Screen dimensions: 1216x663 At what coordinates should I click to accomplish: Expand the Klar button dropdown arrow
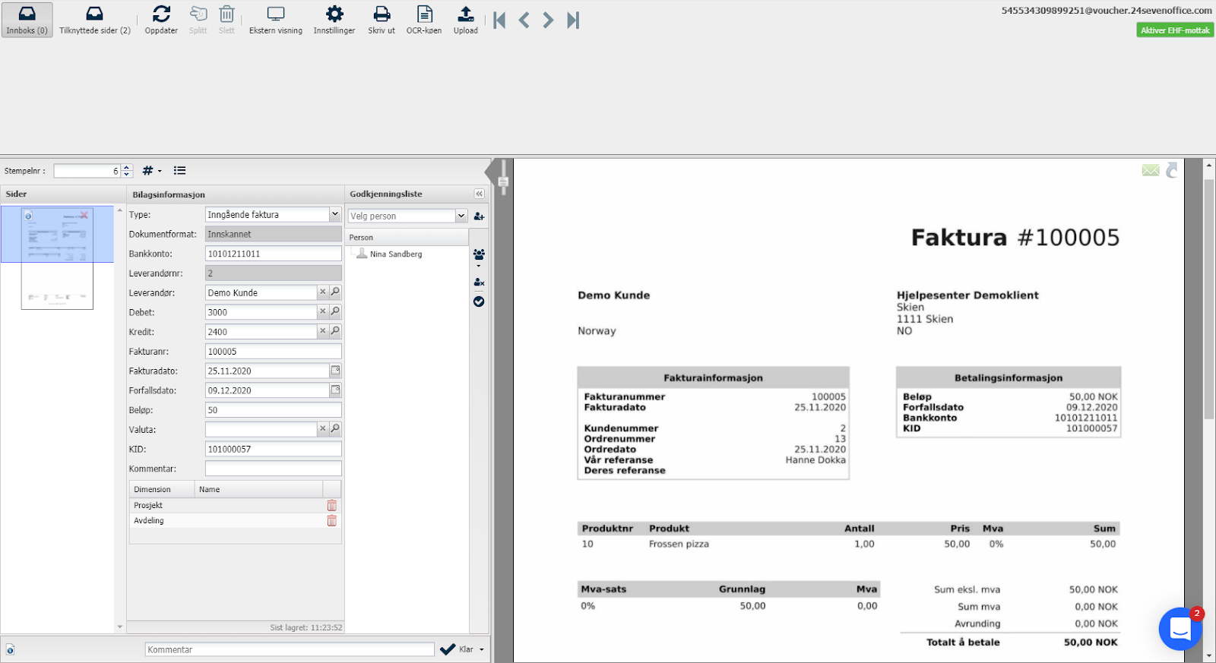(x=482, y=650)
